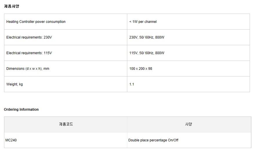Viewport: 263px width, 153px height.
Task: Select the MC240 product code
Action: [11, 140]
